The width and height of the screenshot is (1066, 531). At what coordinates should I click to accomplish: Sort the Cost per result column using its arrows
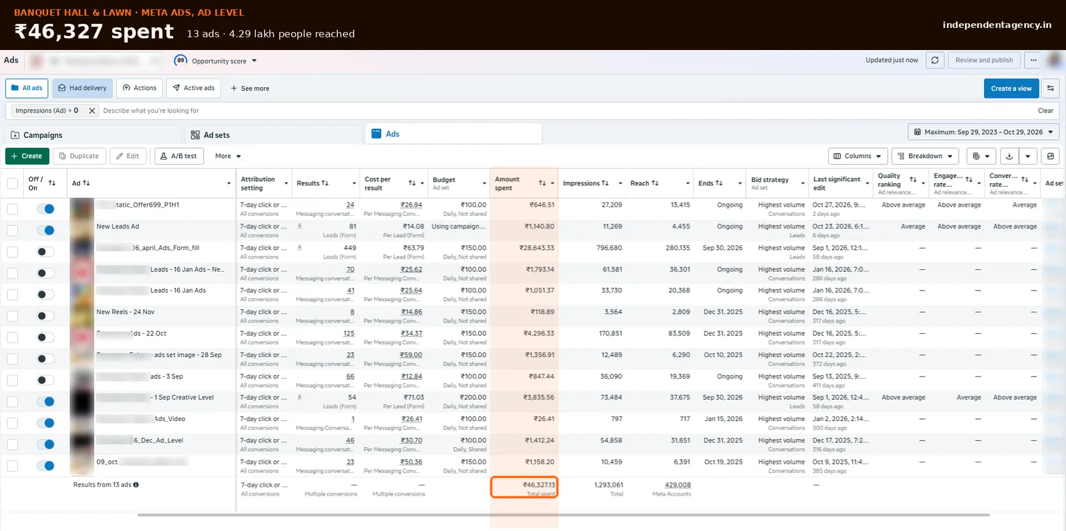tap(412, 183)
